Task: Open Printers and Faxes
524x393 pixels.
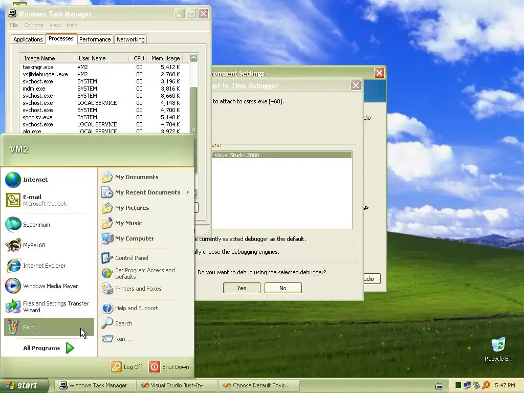Action: click(x=146, y=289)
